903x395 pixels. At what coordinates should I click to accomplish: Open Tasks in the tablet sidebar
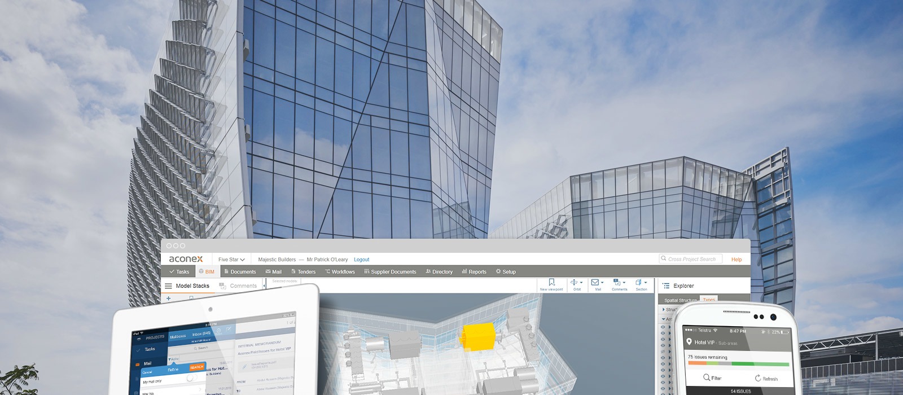150,349
